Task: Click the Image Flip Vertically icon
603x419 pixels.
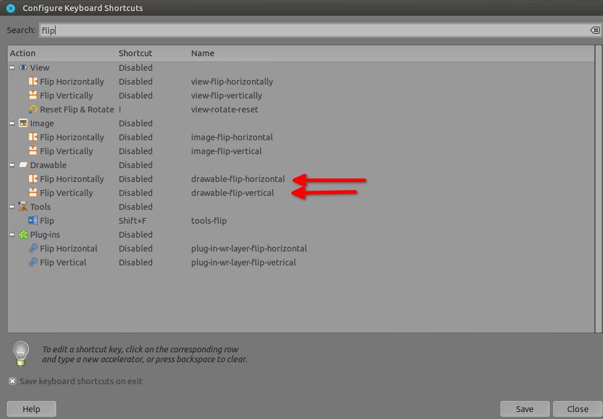Action: (33, 151)
